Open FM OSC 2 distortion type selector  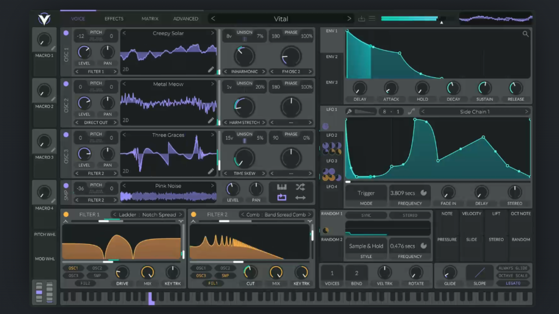coord(291,71)
